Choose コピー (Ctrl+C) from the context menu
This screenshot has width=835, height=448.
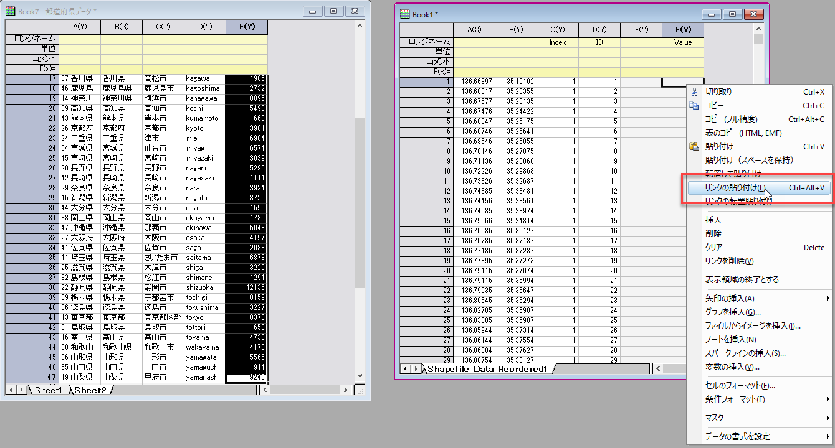pos(759,105)
